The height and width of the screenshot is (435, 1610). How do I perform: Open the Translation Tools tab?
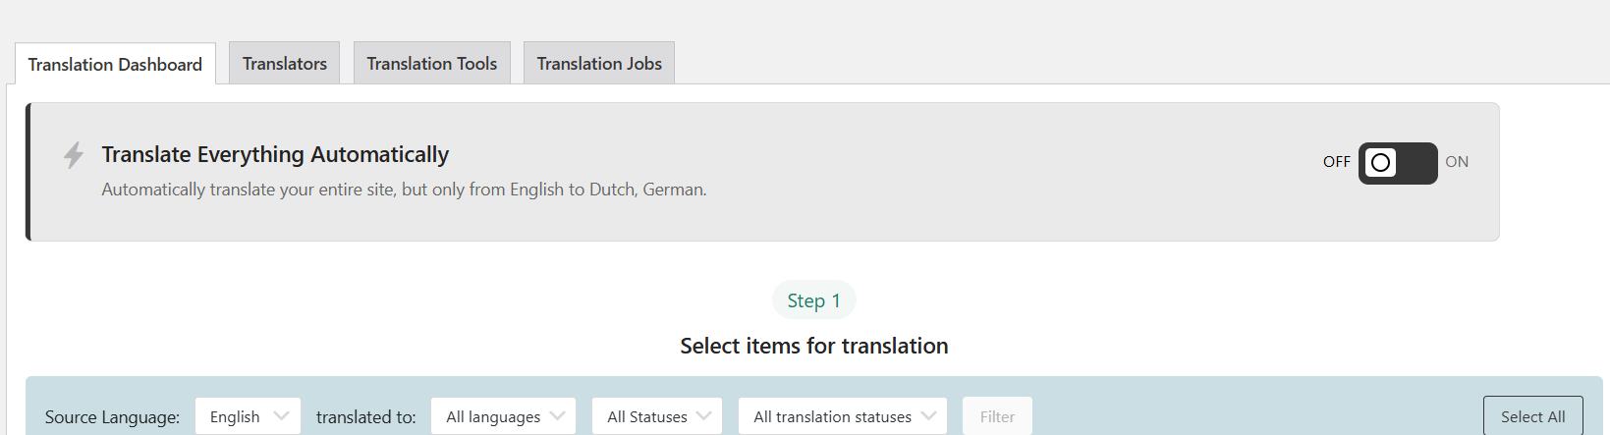pyautogui.click(x=432, y=63)
